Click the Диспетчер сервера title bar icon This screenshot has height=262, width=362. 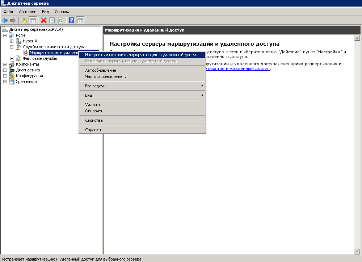[3, 3]
